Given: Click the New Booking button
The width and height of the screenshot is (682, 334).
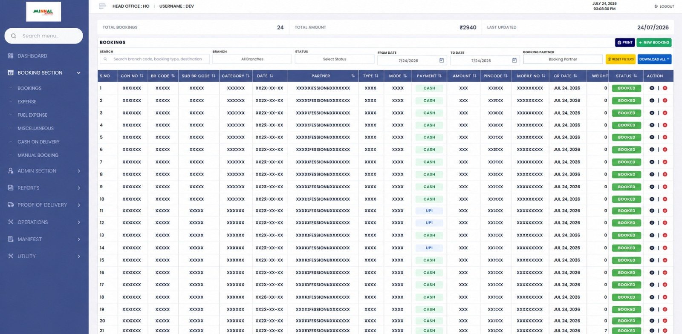Looking at the screenshot, I should (654, 43).
